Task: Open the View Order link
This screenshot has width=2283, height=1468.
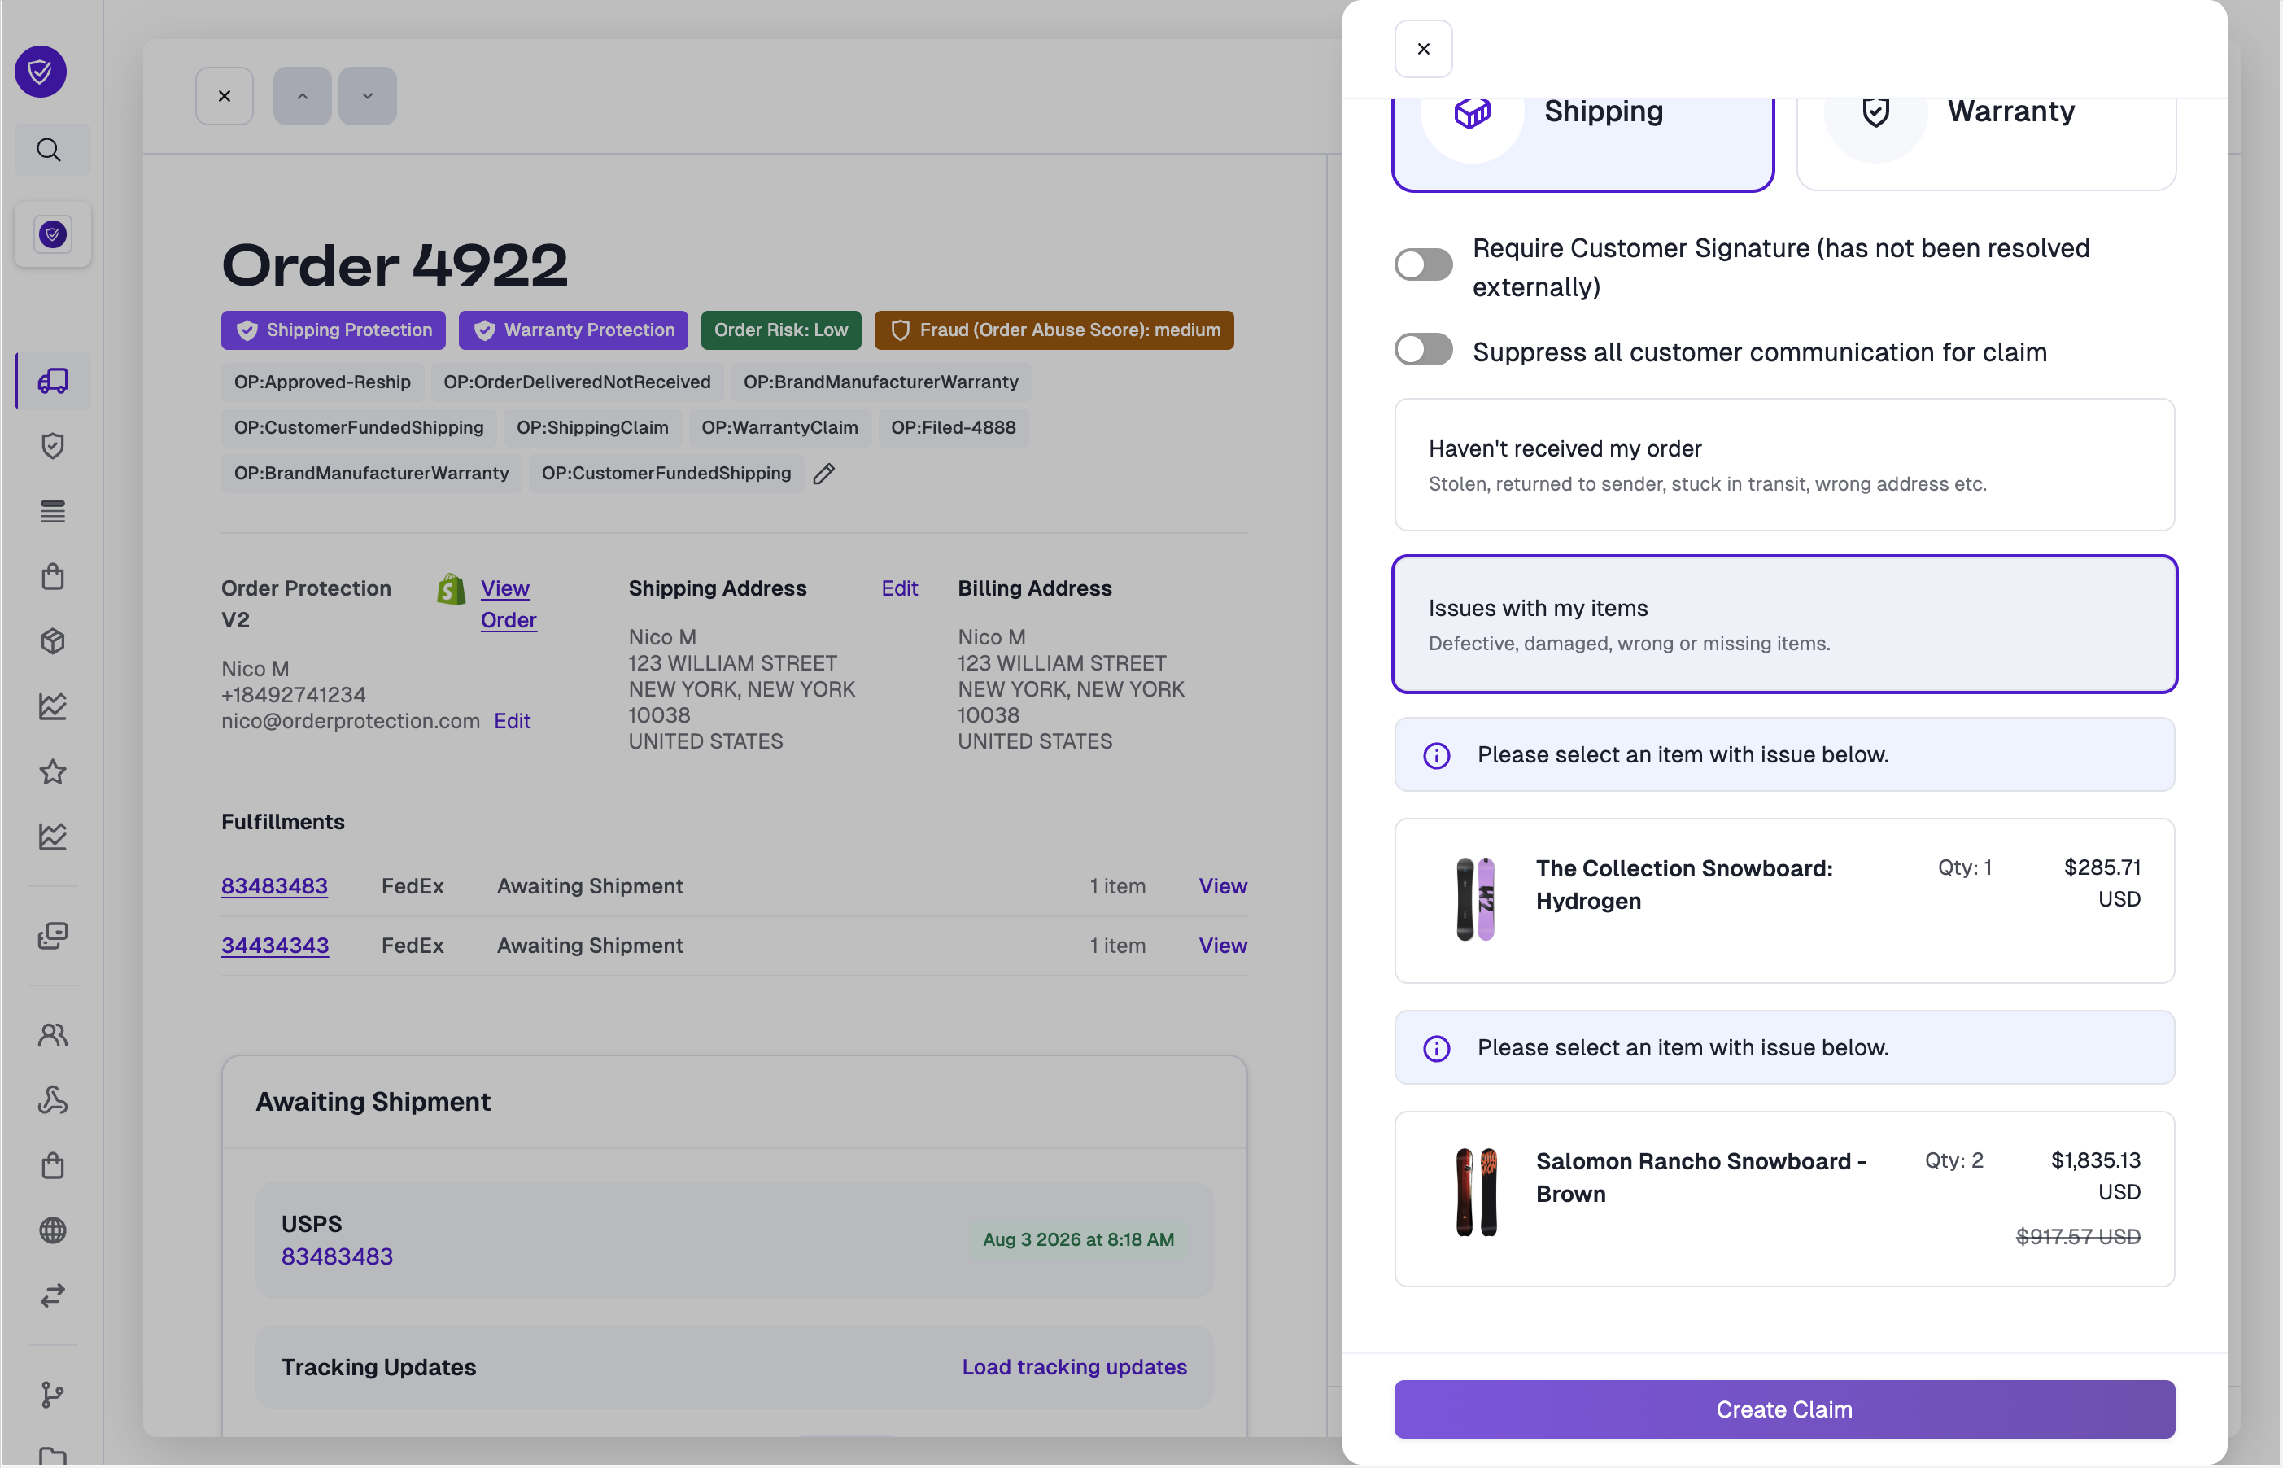Action: pyautogui.click(x=508, y=605)
